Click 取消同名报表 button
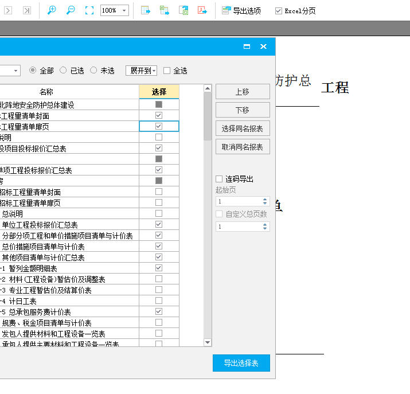 [x=243, y=147]
